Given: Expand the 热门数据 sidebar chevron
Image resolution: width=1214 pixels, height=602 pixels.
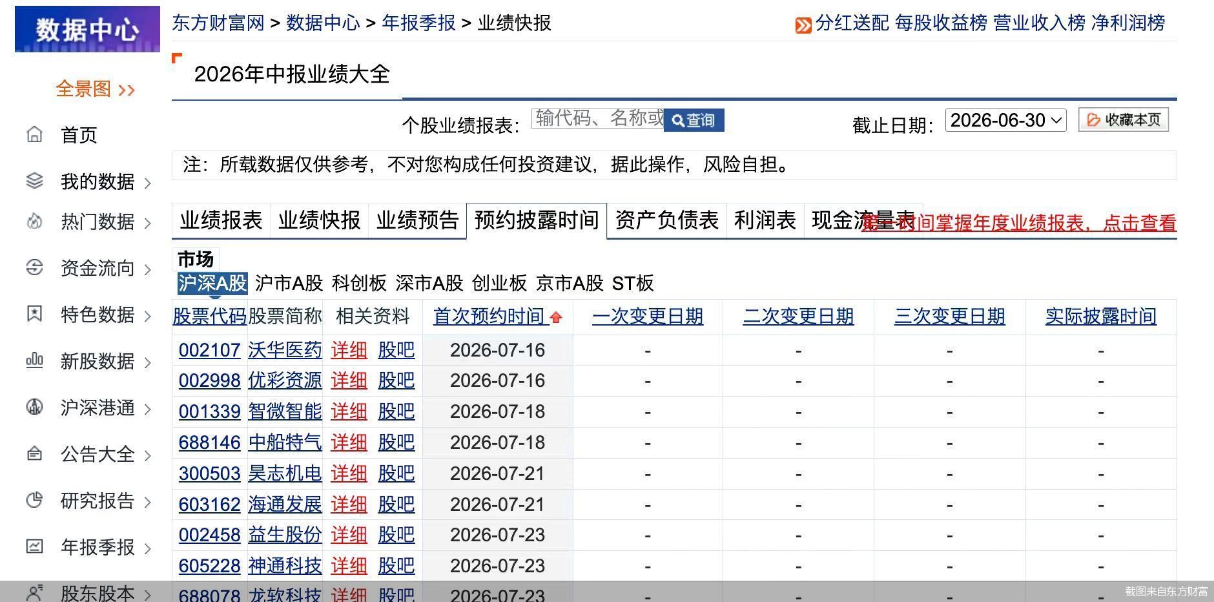Looking at the screenshot, I should (147, 223).
